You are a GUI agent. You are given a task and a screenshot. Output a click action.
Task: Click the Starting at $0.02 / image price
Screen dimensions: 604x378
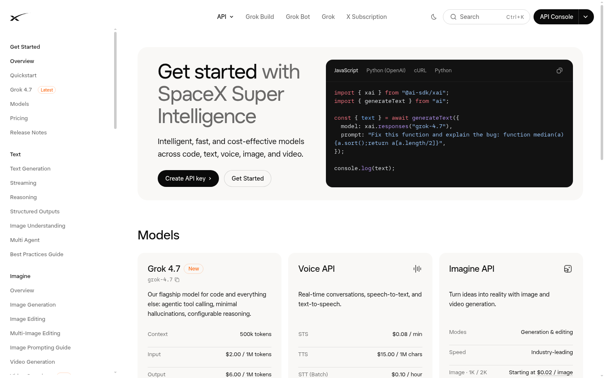click(x=541, y=373)
